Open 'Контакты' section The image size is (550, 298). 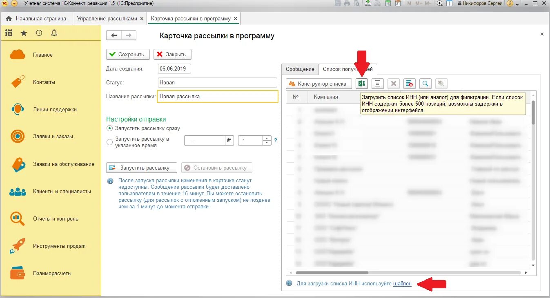click(51, 82)
